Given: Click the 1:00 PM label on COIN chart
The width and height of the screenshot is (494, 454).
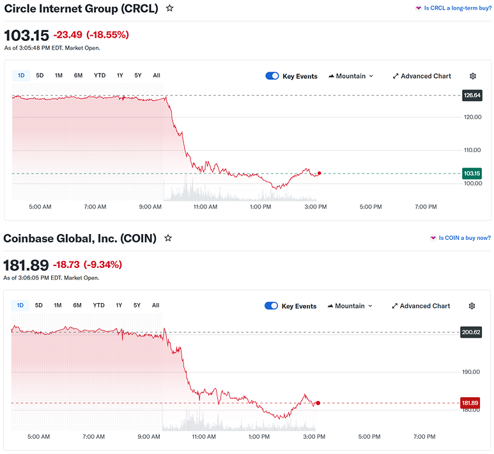Looking at the screenshot, I should pyautogui.click(x=259, y=437).
